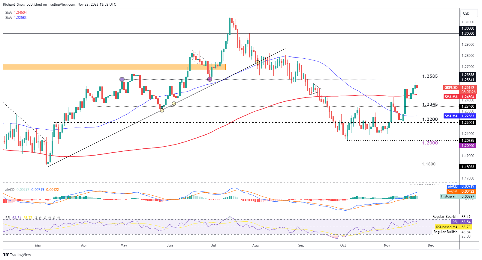Click the Mar label on time axis
This screenshot has width=482, height=260.
click(38, 245)
